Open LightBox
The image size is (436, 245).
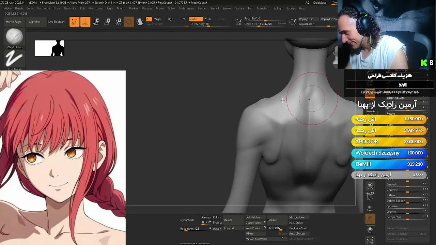pyautogui.click(x=35, y=22)
